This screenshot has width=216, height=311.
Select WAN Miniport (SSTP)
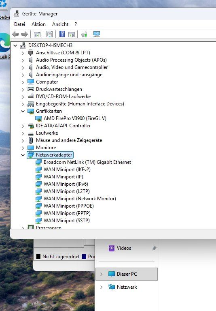[x=67, y=221]
